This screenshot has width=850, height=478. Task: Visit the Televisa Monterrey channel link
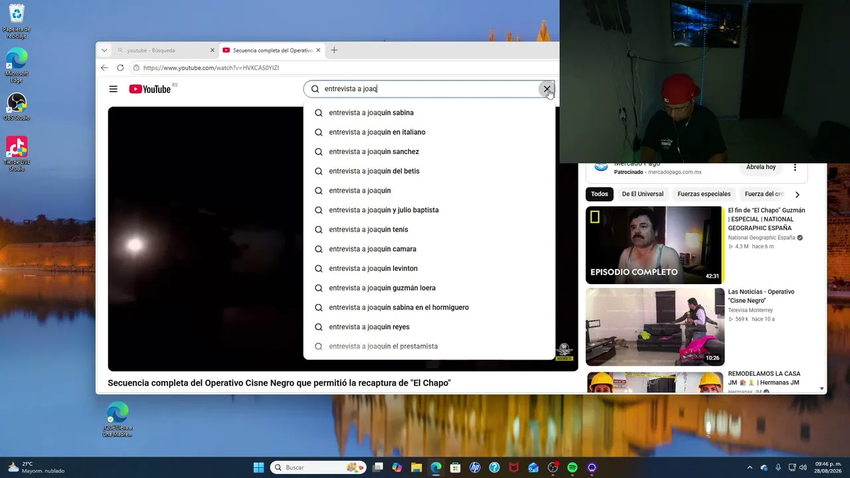click(x=750, y=310)
